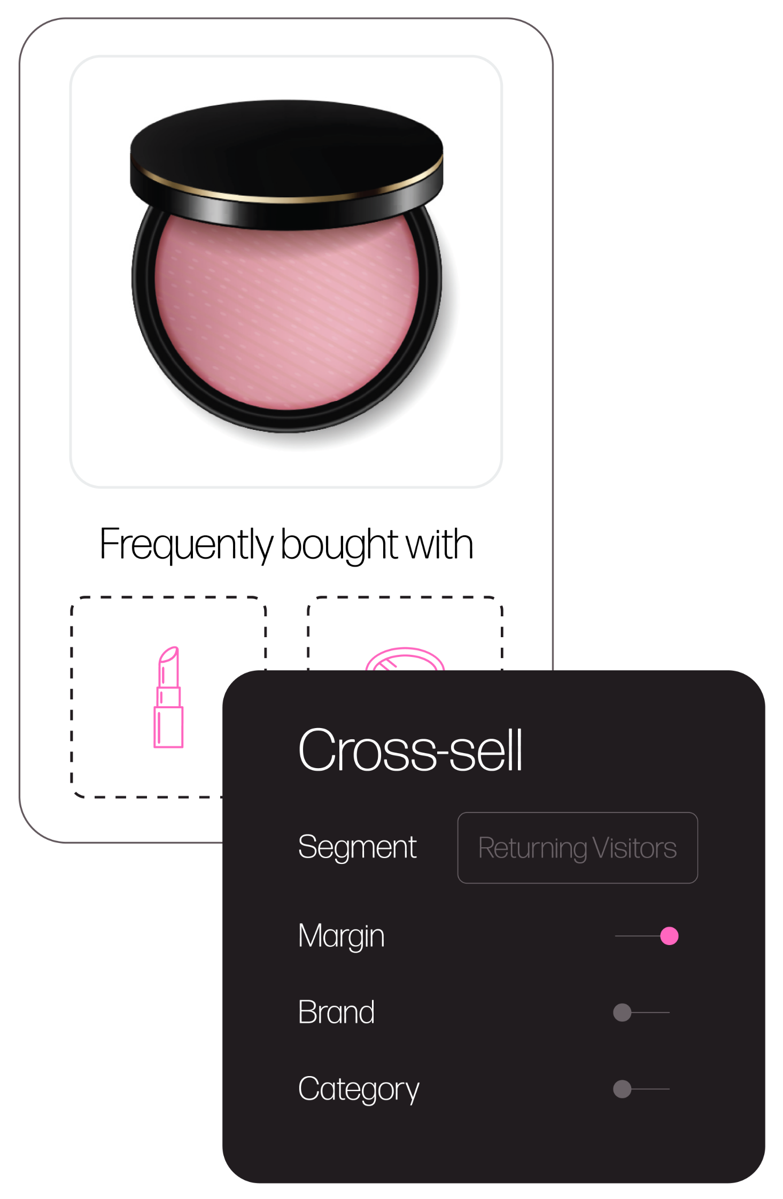Image resolution: width=783 pixels, height=1199 pixels.
Task: Enable the Category toggle
Action: 641,1089
